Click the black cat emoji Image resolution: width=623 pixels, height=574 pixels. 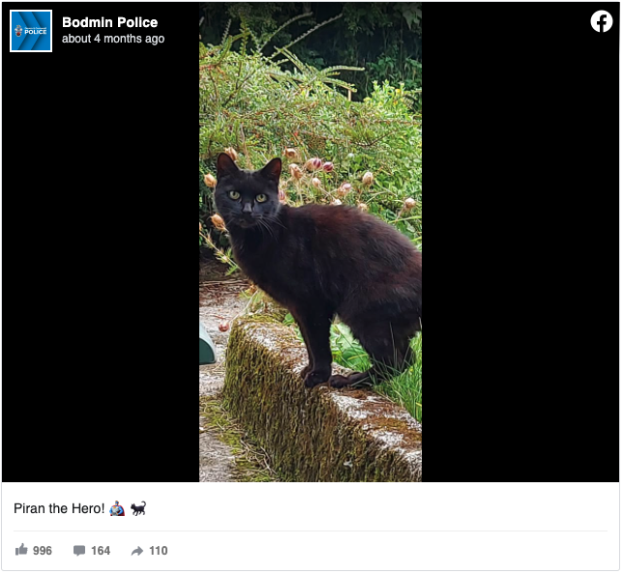coord(138,508)
